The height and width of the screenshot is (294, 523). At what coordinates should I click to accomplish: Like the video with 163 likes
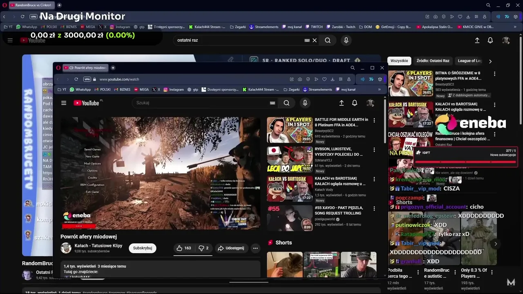pos(183,248)
